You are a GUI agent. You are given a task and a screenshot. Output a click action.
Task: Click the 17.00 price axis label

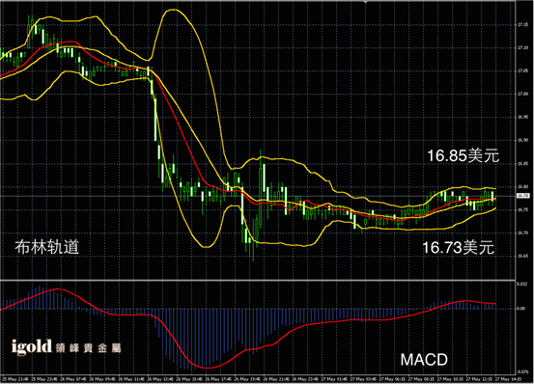(x=522, y=94)
